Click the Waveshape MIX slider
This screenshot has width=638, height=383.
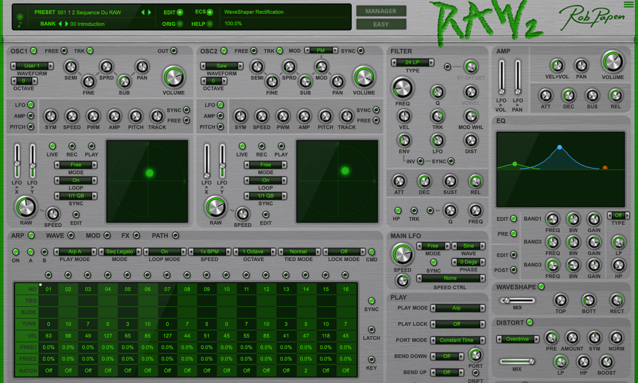click(x=517, y=300)
